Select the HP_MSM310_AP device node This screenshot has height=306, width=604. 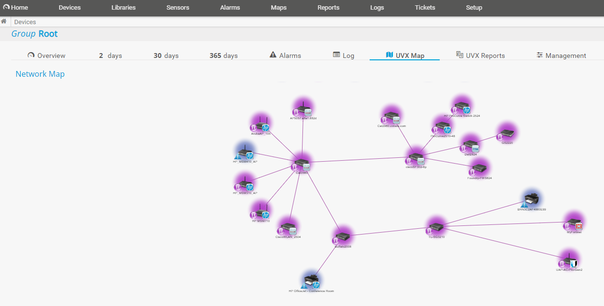[x=245, y=183]
